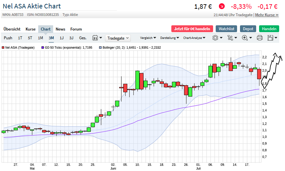Select the 1M time range
285x171 pixels.
point(40,38)
